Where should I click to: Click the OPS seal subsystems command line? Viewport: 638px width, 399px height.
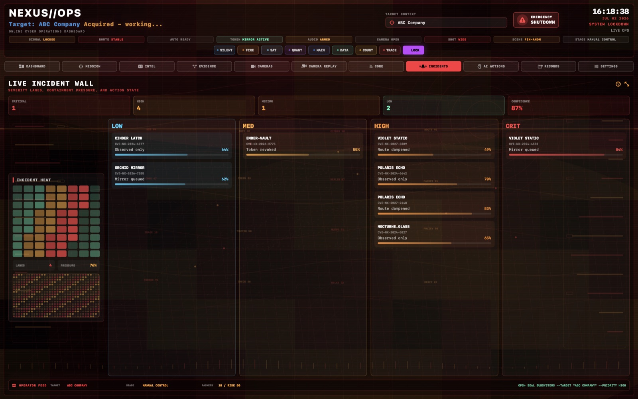tap(572, 385)
